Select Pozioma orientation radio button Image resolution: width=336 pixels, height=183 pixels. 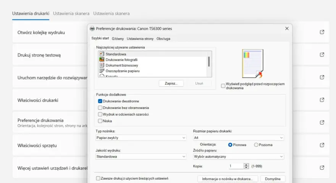[x=256, y=145]
